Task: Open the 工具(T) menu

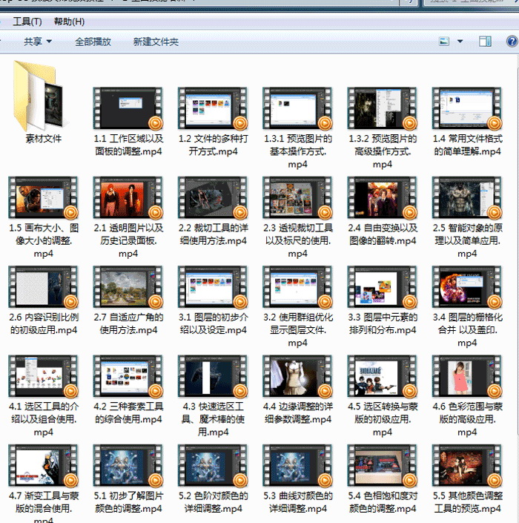Action: click(x=27, y=22)
